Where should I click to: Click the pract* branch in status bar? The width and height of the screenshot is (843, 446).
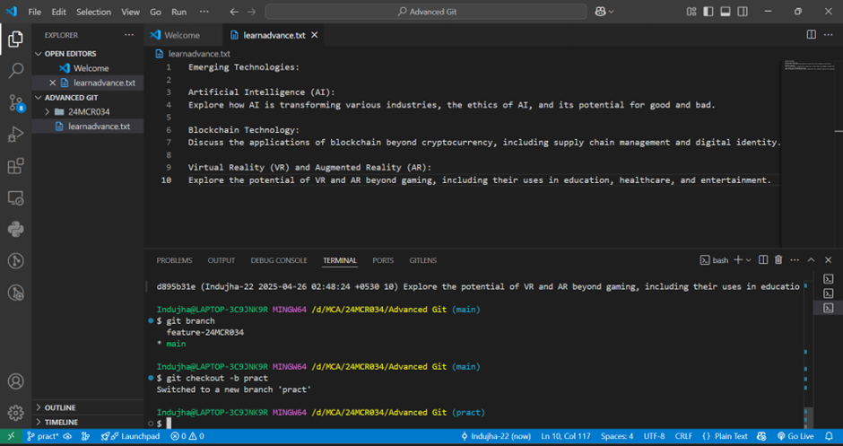[x=42, y=436]
